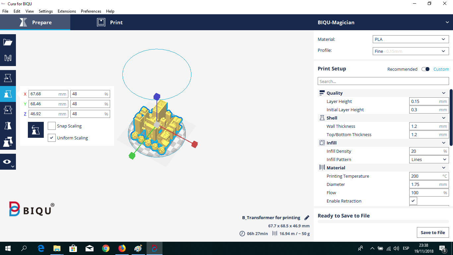Screen dimensions: 453x255
Task: Click the settings panel scrollbar
Action: coord(451,117)
